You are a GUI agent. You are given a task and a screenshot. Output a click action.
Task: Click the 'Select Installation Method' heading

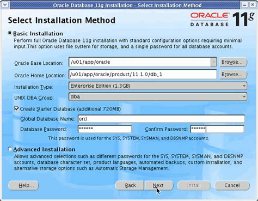[62, 20]
